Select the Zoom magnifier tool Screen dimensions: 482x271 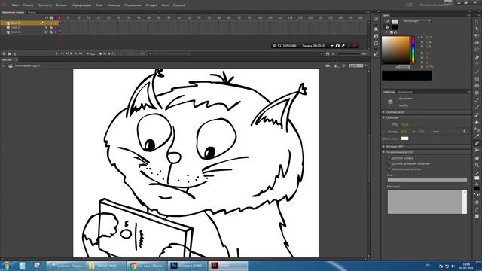pos(477,166)
